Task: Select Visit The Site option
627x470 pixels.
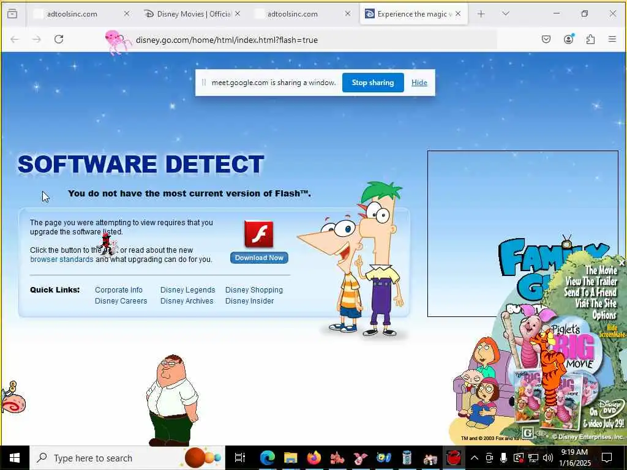Action: 596,304
